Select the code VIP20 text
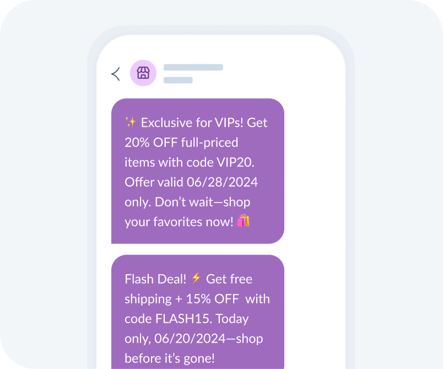 point(235,162)
